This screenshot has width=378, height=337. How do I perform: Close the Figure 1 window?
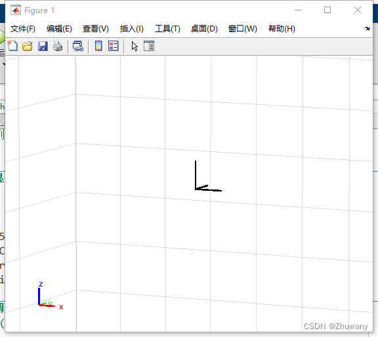[x=358, y=10]
